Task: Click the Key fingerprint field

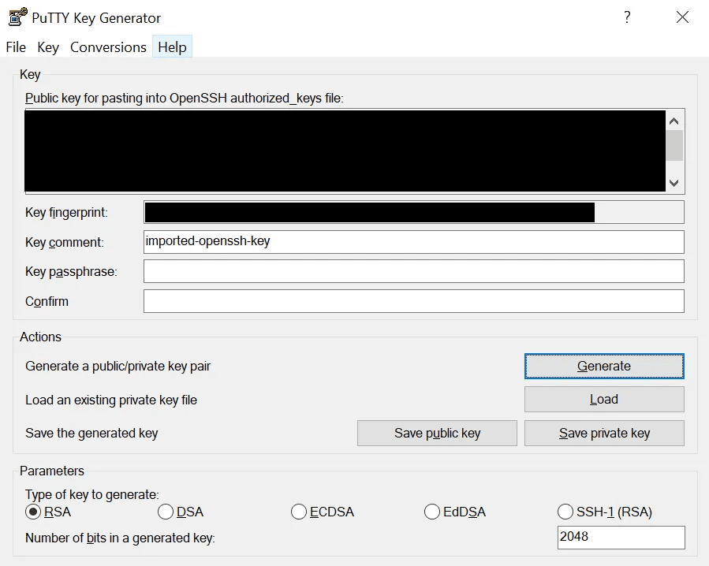Action: pos(414,213)
